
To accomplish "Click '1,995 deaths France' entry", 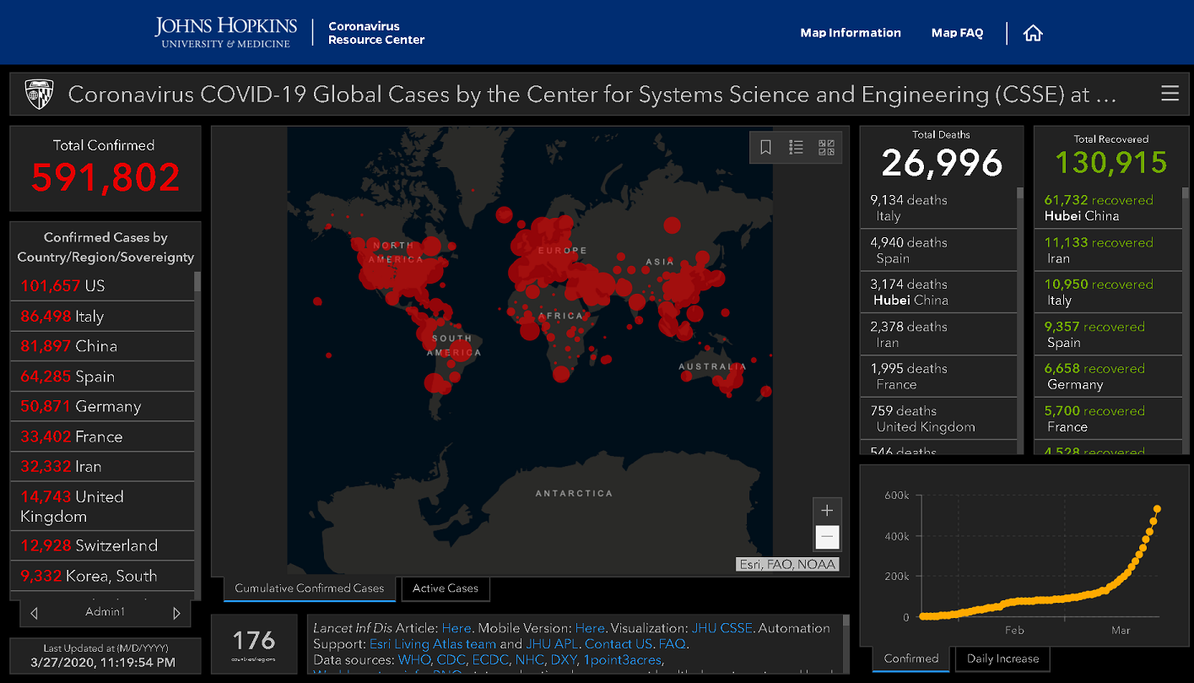I will [x=937, y=377].
